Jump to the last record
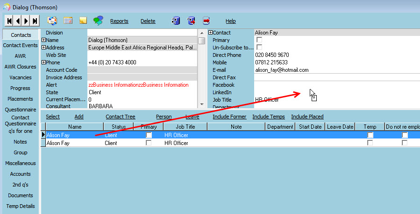The height and width of the screenshot is (214, 420). pyautogui.click(x=35, y=21)
